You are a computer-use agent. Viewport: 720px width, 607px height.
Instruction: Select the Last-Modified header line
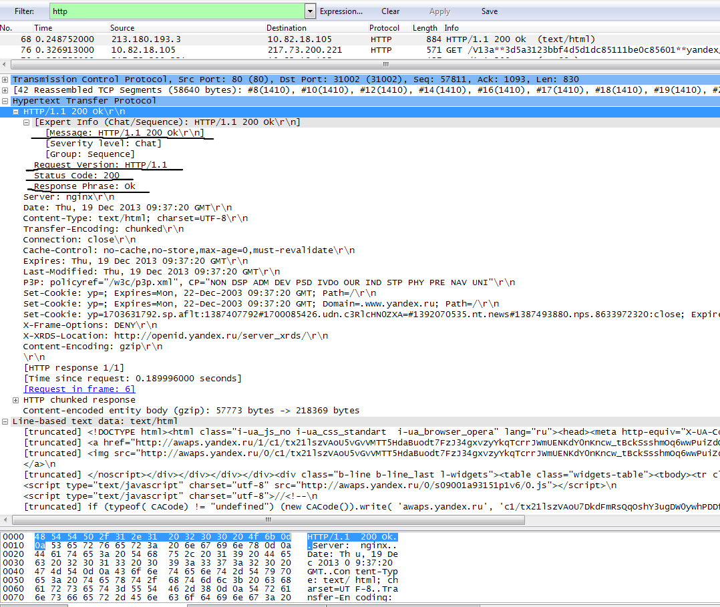(x=152, y=272)
